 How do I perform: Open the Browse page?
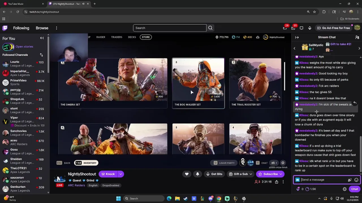(x=42, y=28)
